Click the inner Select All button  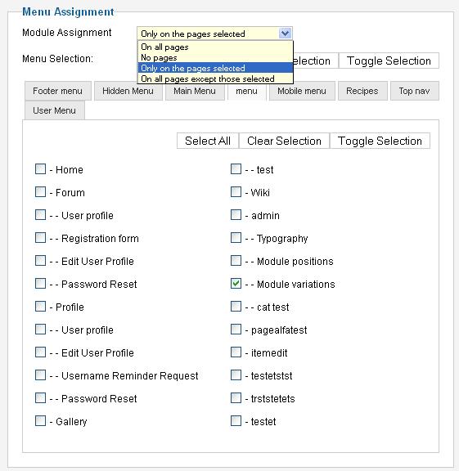coord(208,141)
